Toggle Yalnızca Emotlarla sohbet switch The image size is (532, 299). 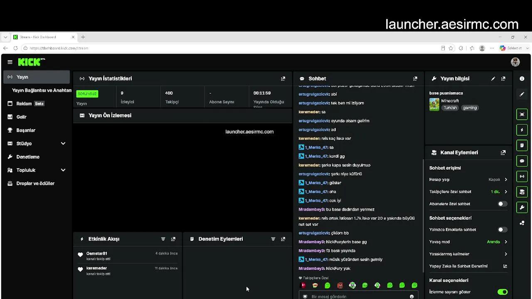point(502,230)
